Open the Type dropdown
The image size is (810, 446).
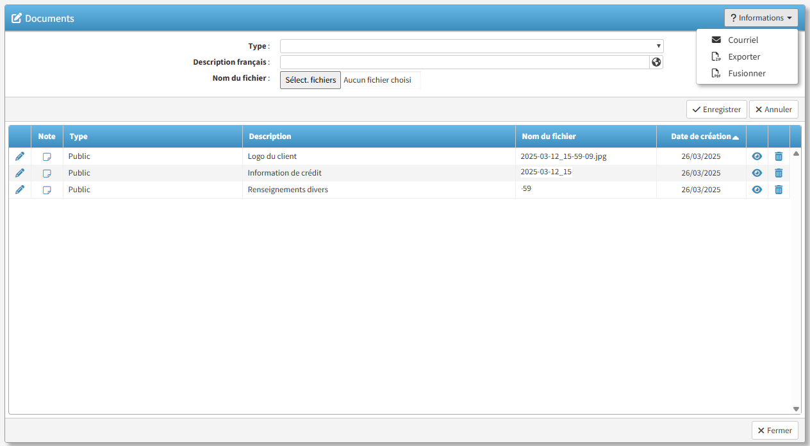click(x=472, y=46)
